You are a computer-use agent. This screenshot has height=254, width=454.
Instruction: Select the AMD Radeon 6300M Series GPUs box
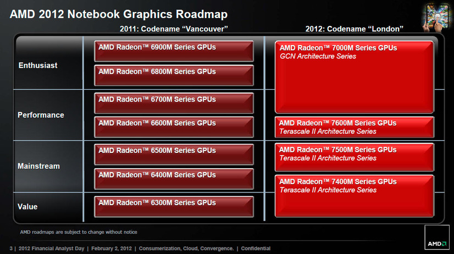coord(174,207)
